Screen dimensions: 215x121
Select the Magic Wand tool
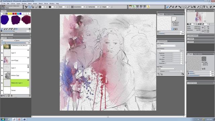click(x=189, y=7)
